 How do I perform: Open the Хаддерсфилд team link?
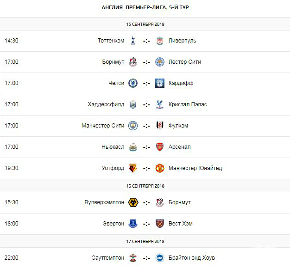pyautogui.click(x=106, y=104)
